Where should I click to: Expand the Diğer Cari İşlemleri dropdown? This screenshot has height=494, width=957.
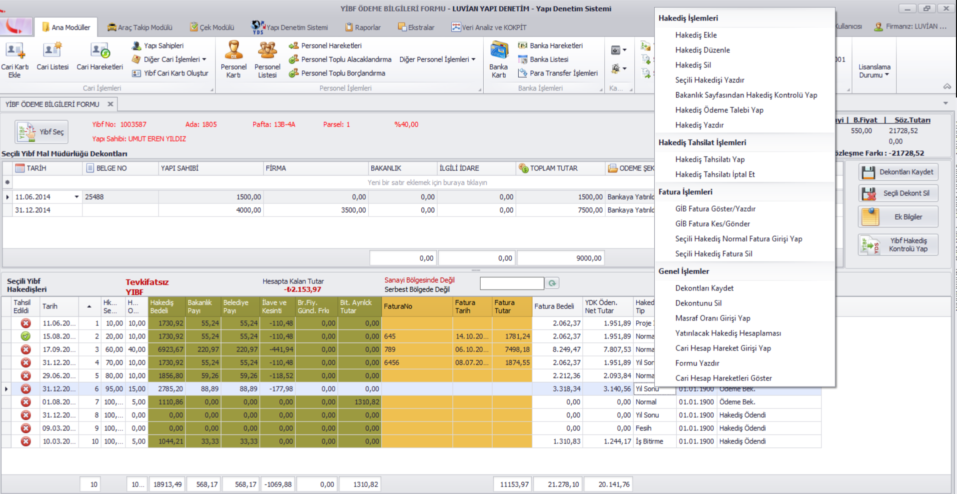(x=172, y=59)
